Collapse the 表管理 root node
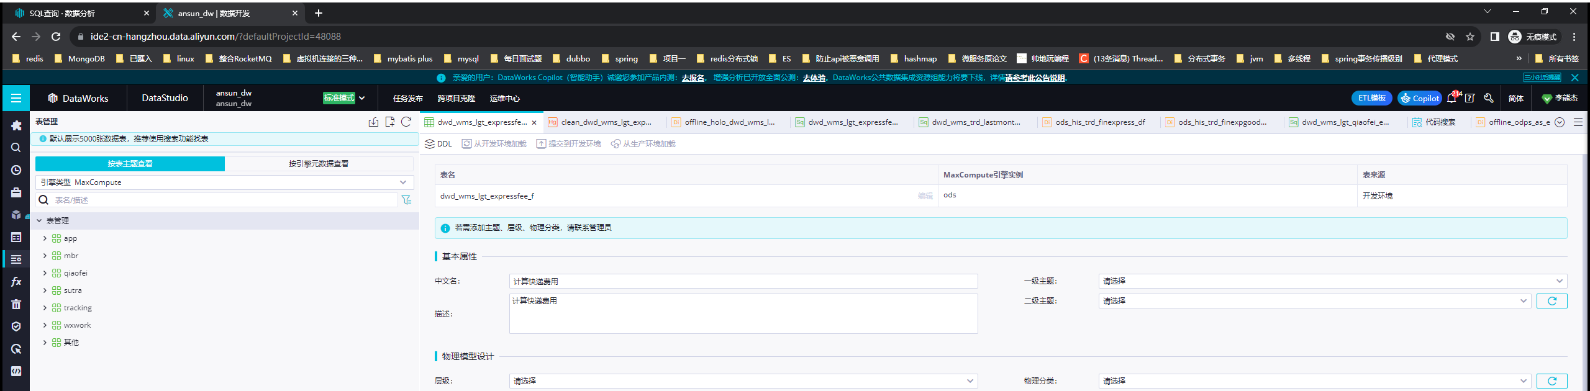This screenshot has height=391, width=1590. pos(39,221)
